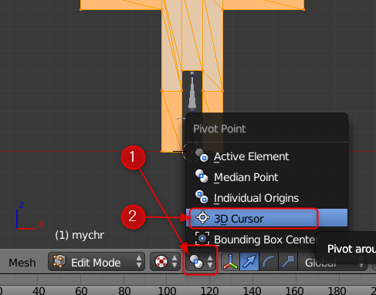Toggle the 3D manipulator widget icon
Image resolution: width=376 pixels, height=295 pixels.
click(230, 262)
